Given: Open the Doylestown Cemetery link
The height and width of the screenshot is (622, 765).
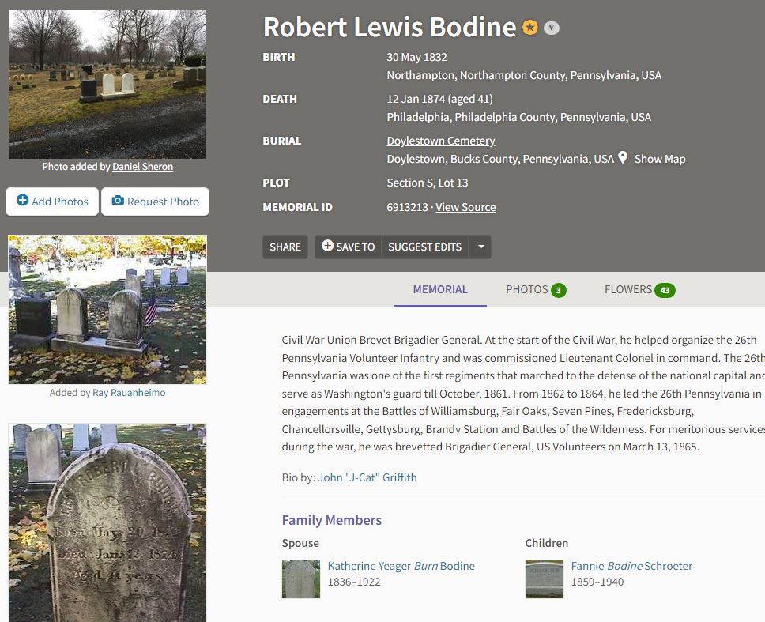Looking at the screenshot, I should (x=441, y=141).
